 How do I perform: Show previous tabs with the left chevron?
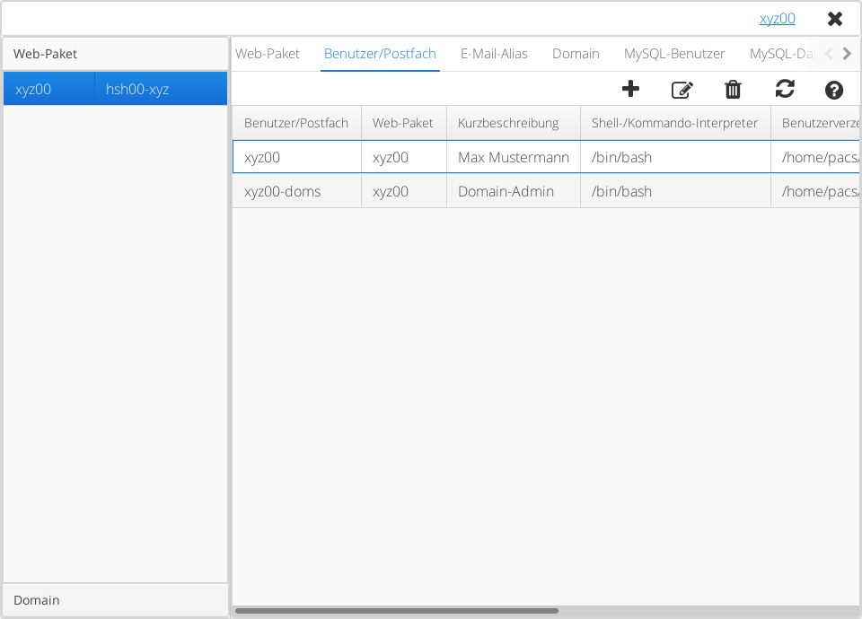[829, 53]
